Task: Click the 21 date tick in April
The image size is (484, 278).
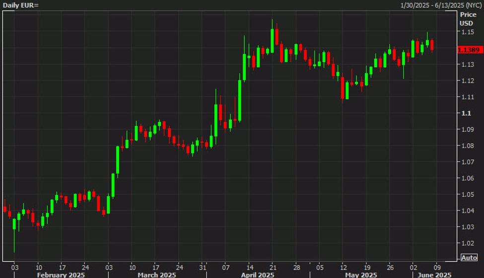Action: [273, 266]
